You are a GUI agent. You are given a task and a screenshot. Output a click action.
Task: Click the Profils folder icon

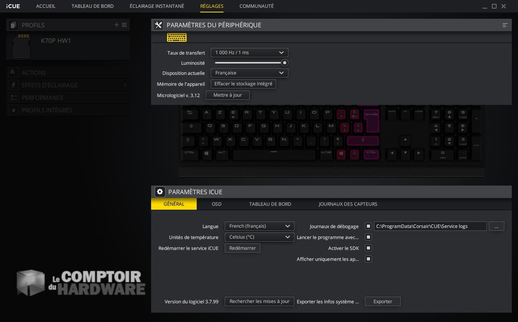pyautogui.click(x=13, y=25)
